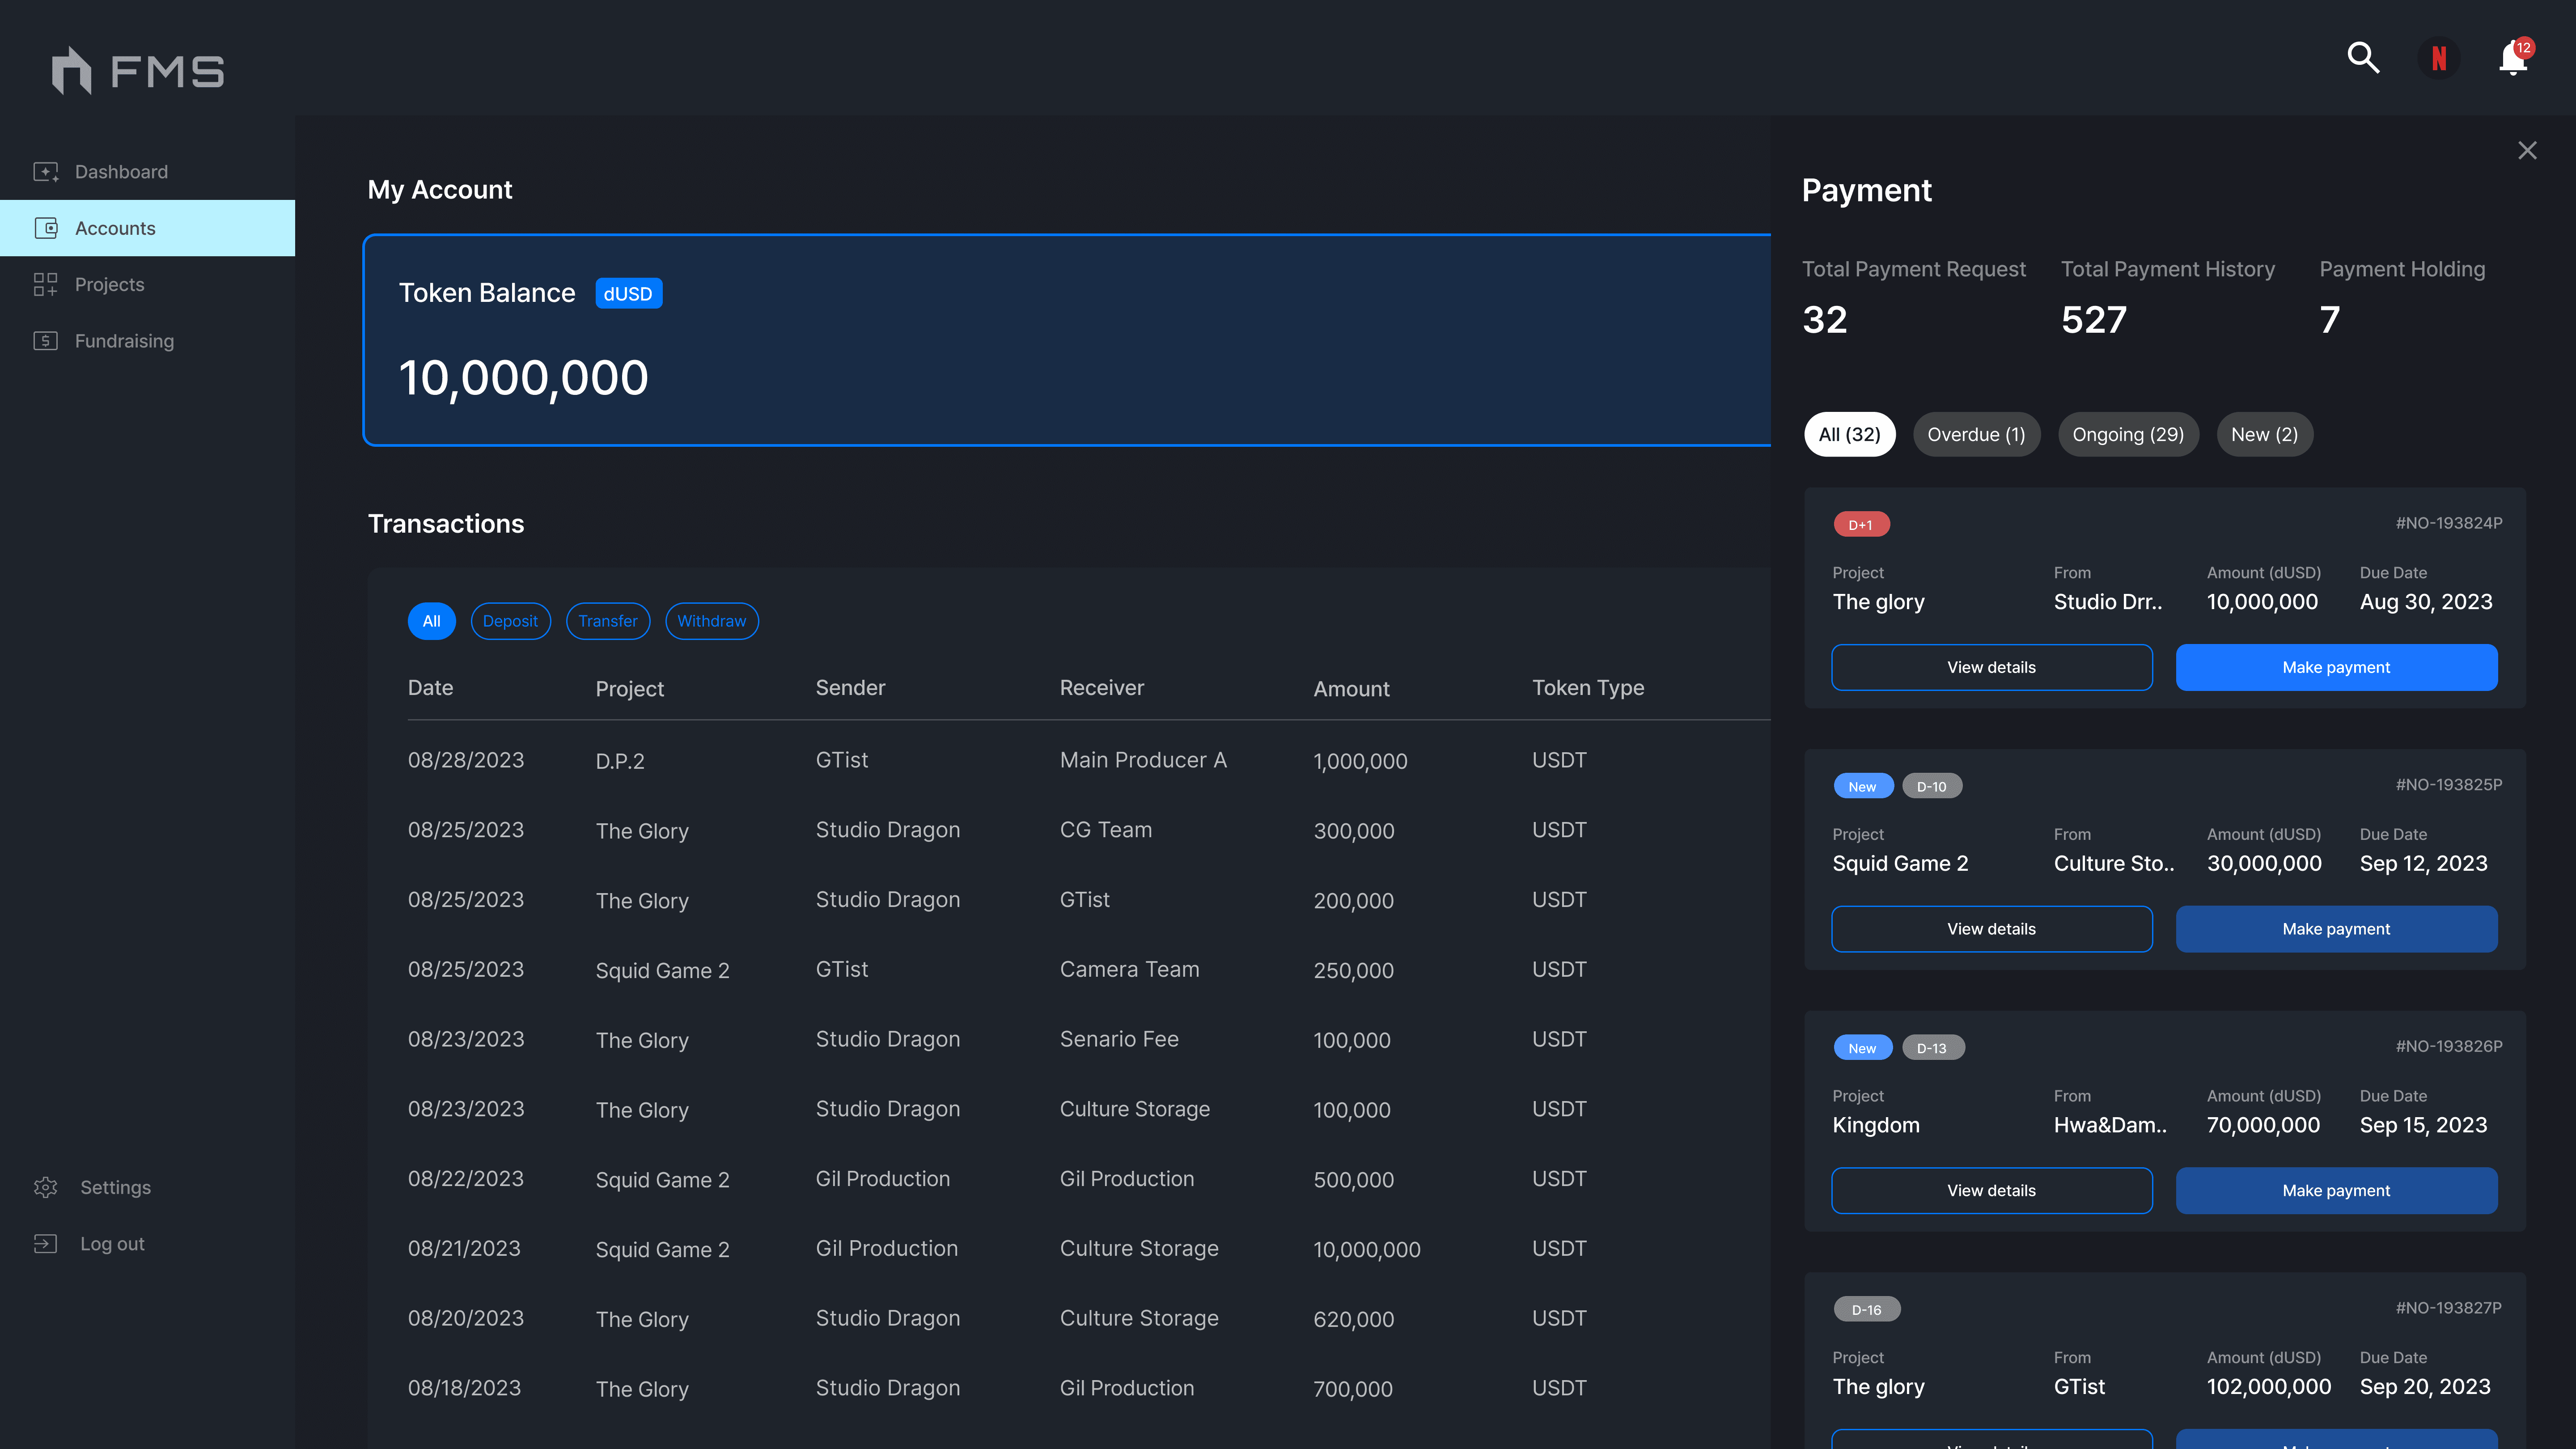Open the notifications bell icon

pos(2512,58)
